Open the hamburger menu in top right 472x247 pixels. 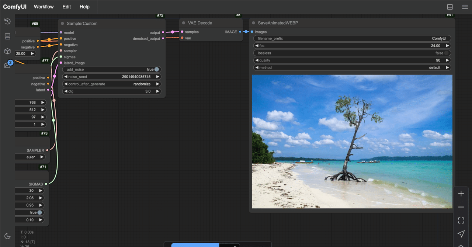[x=465, y=7]
